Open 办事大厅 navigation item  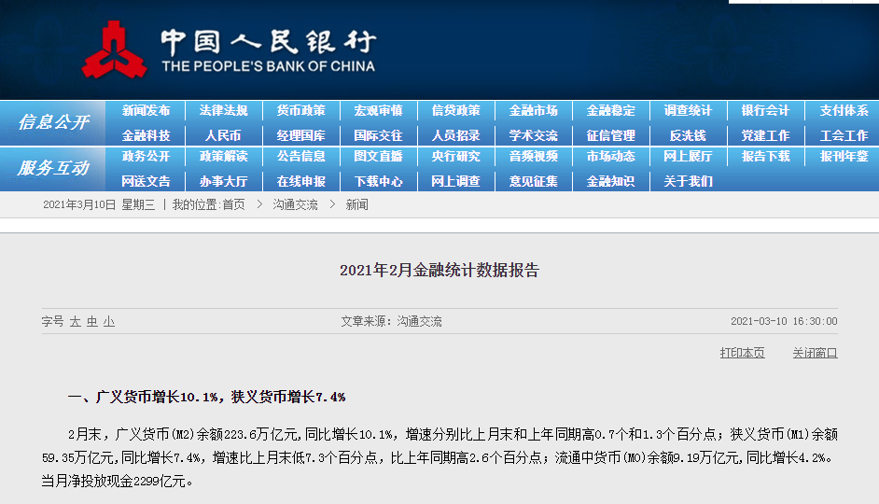click(x=223, y=182)
